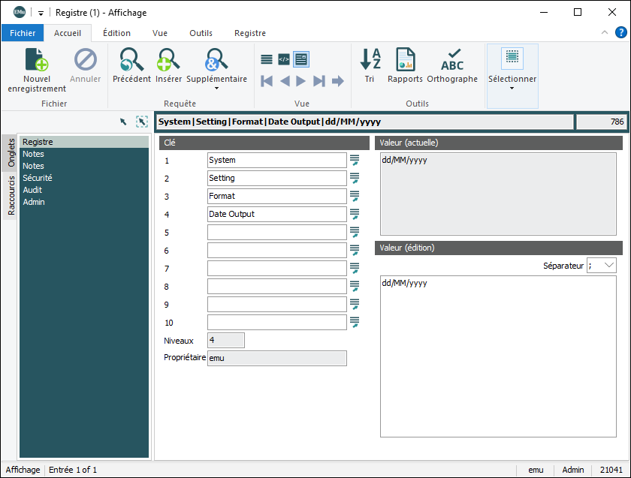This screenshot has width=631, height=478.
Task: Go to the Audit tab entry
Action: 32,190
